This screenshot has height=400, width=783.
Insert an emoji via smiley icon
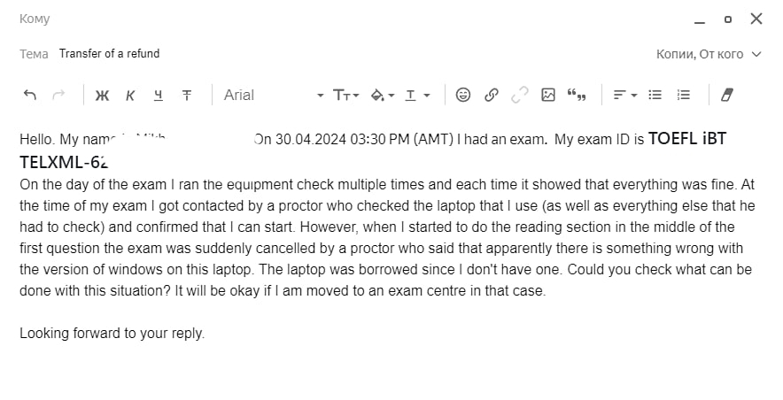click(x=463, y=95)
